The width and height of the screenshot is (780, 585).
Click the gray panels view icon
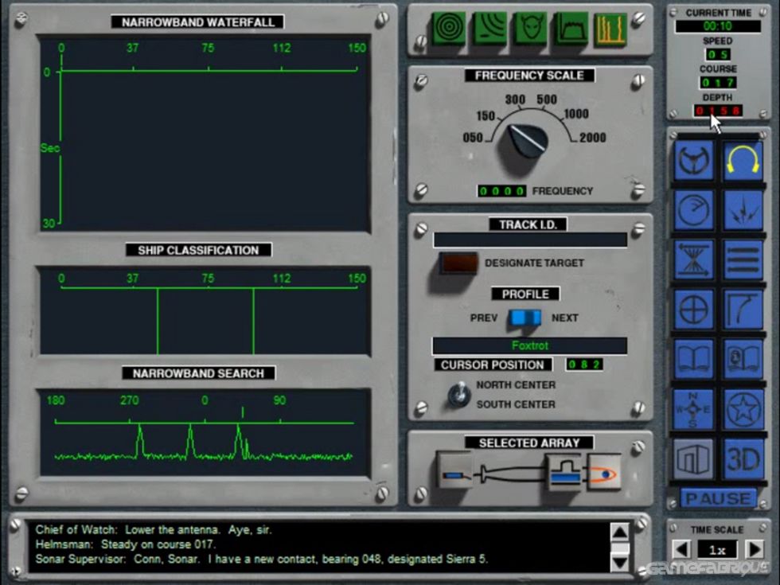click(x=693, y=459)
